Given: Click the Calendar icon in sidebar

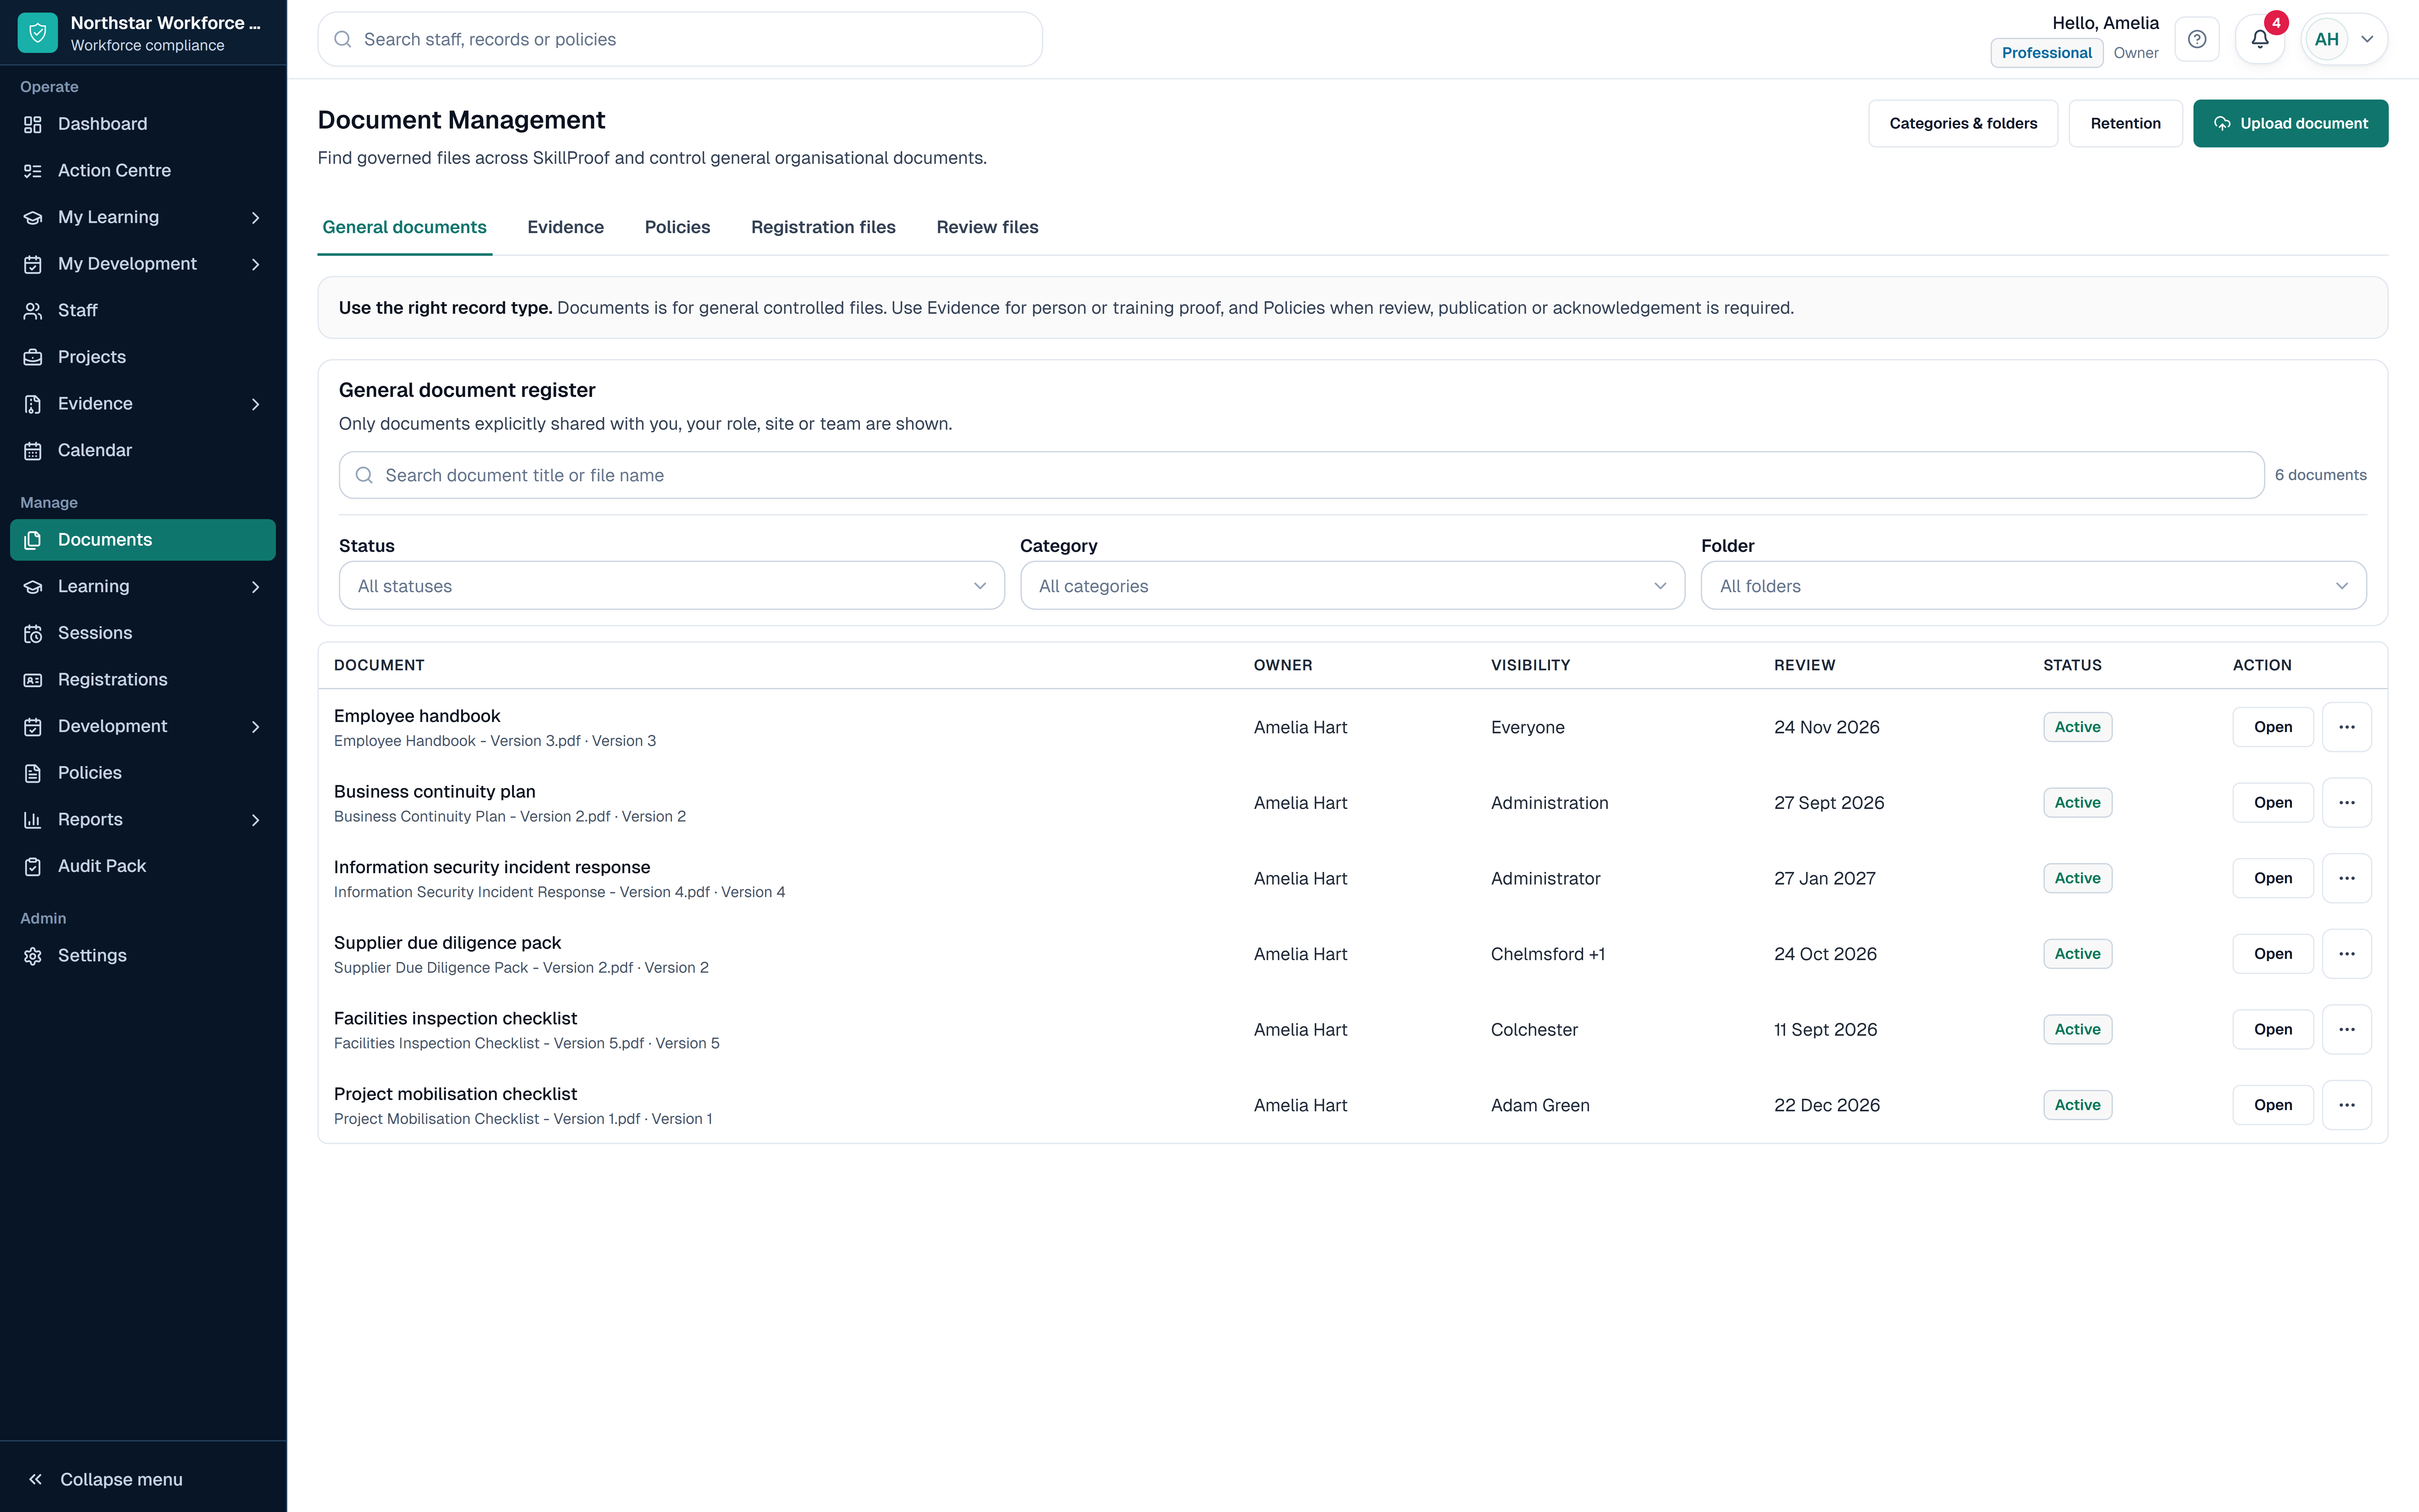Looking at the screenshot, I should pyautogui.click(x=33, y=451).
